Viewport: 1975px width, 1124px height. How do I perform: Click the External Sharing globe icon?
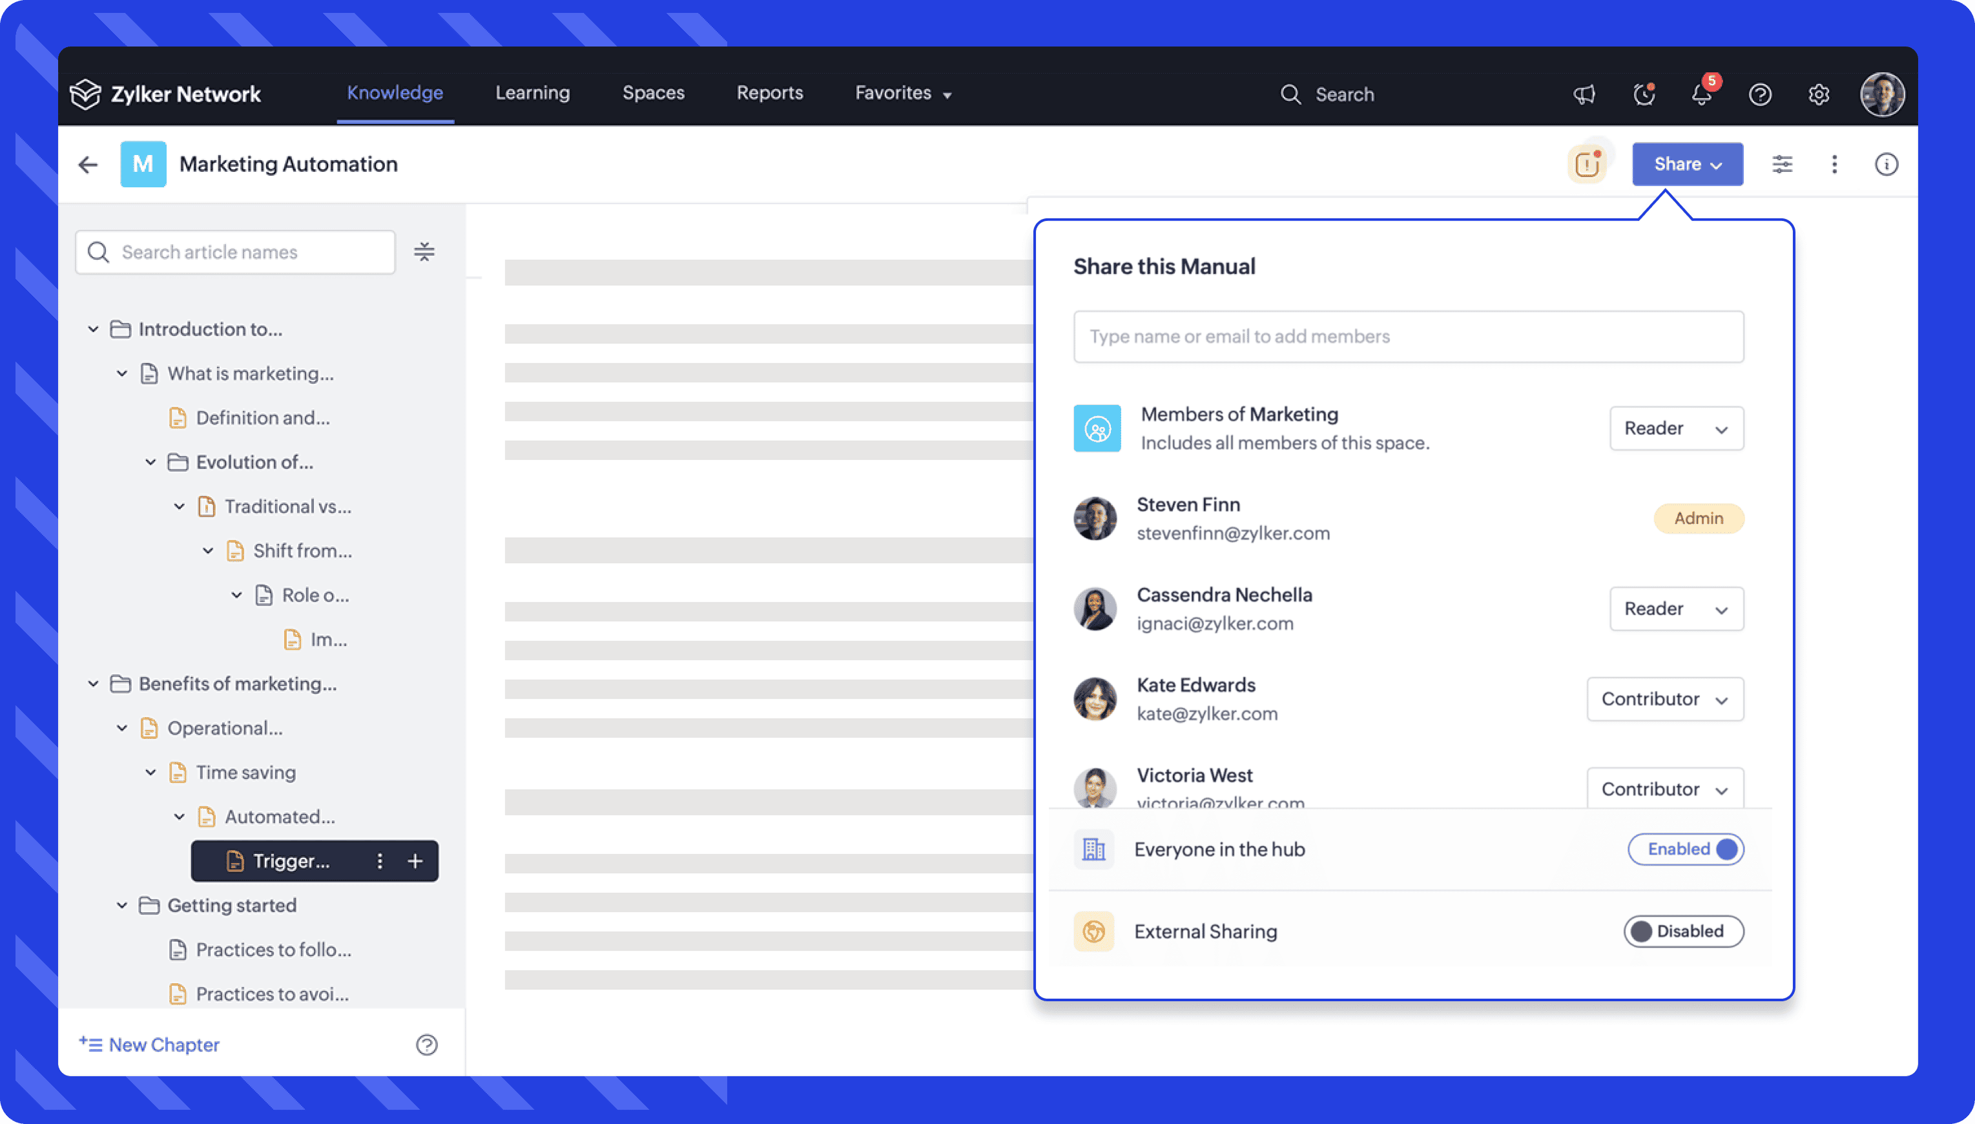pyautogui.click(x=1093, y=931)
